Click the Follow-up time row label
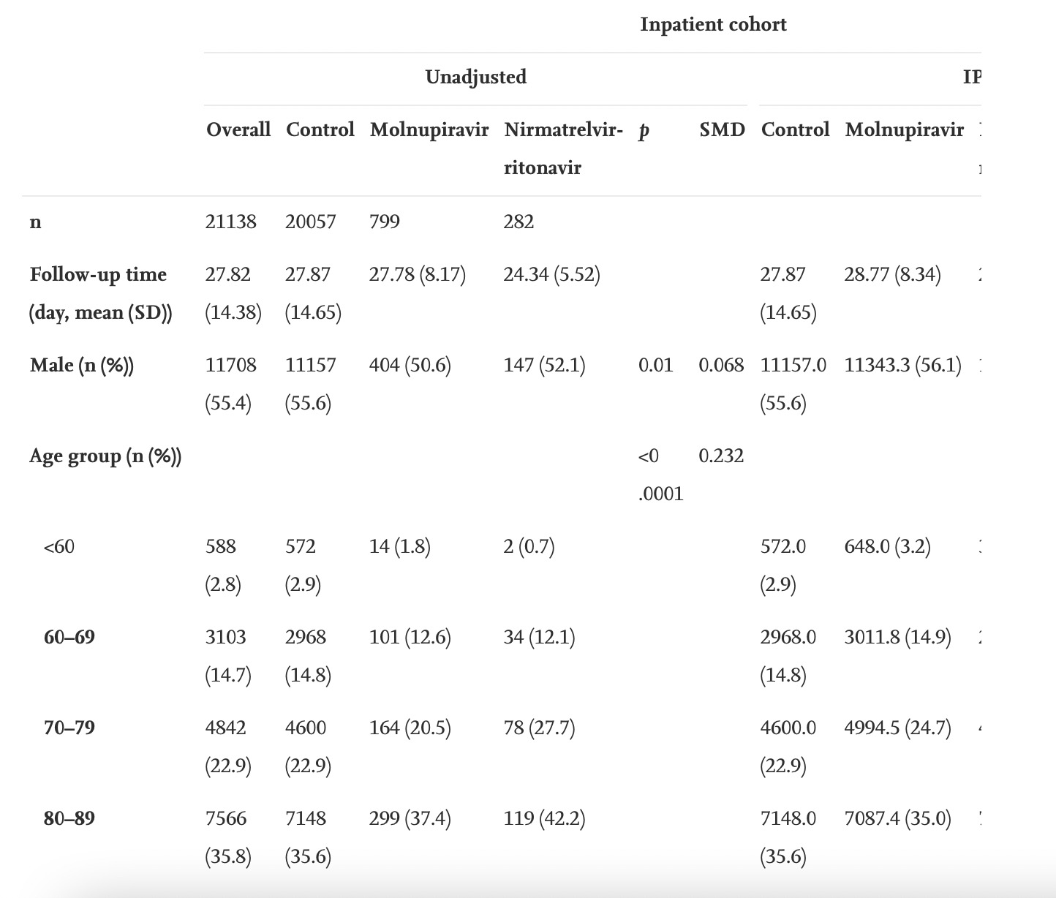Image resolution: width=1056 pixels, height=898 pixels. [100, 293]
